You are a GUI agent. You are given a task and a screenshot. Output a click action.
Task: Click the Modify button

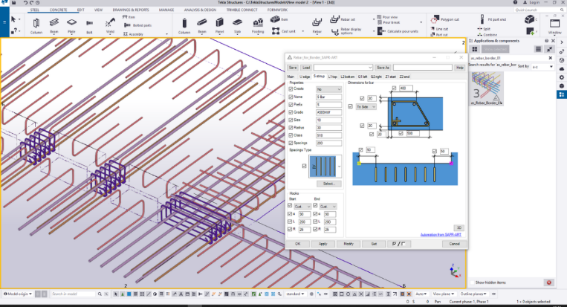[x=349, y=244]
